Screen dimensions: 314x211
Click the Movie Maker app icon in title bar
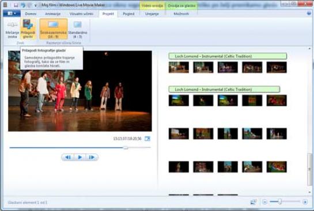click(x=5, y=5)
